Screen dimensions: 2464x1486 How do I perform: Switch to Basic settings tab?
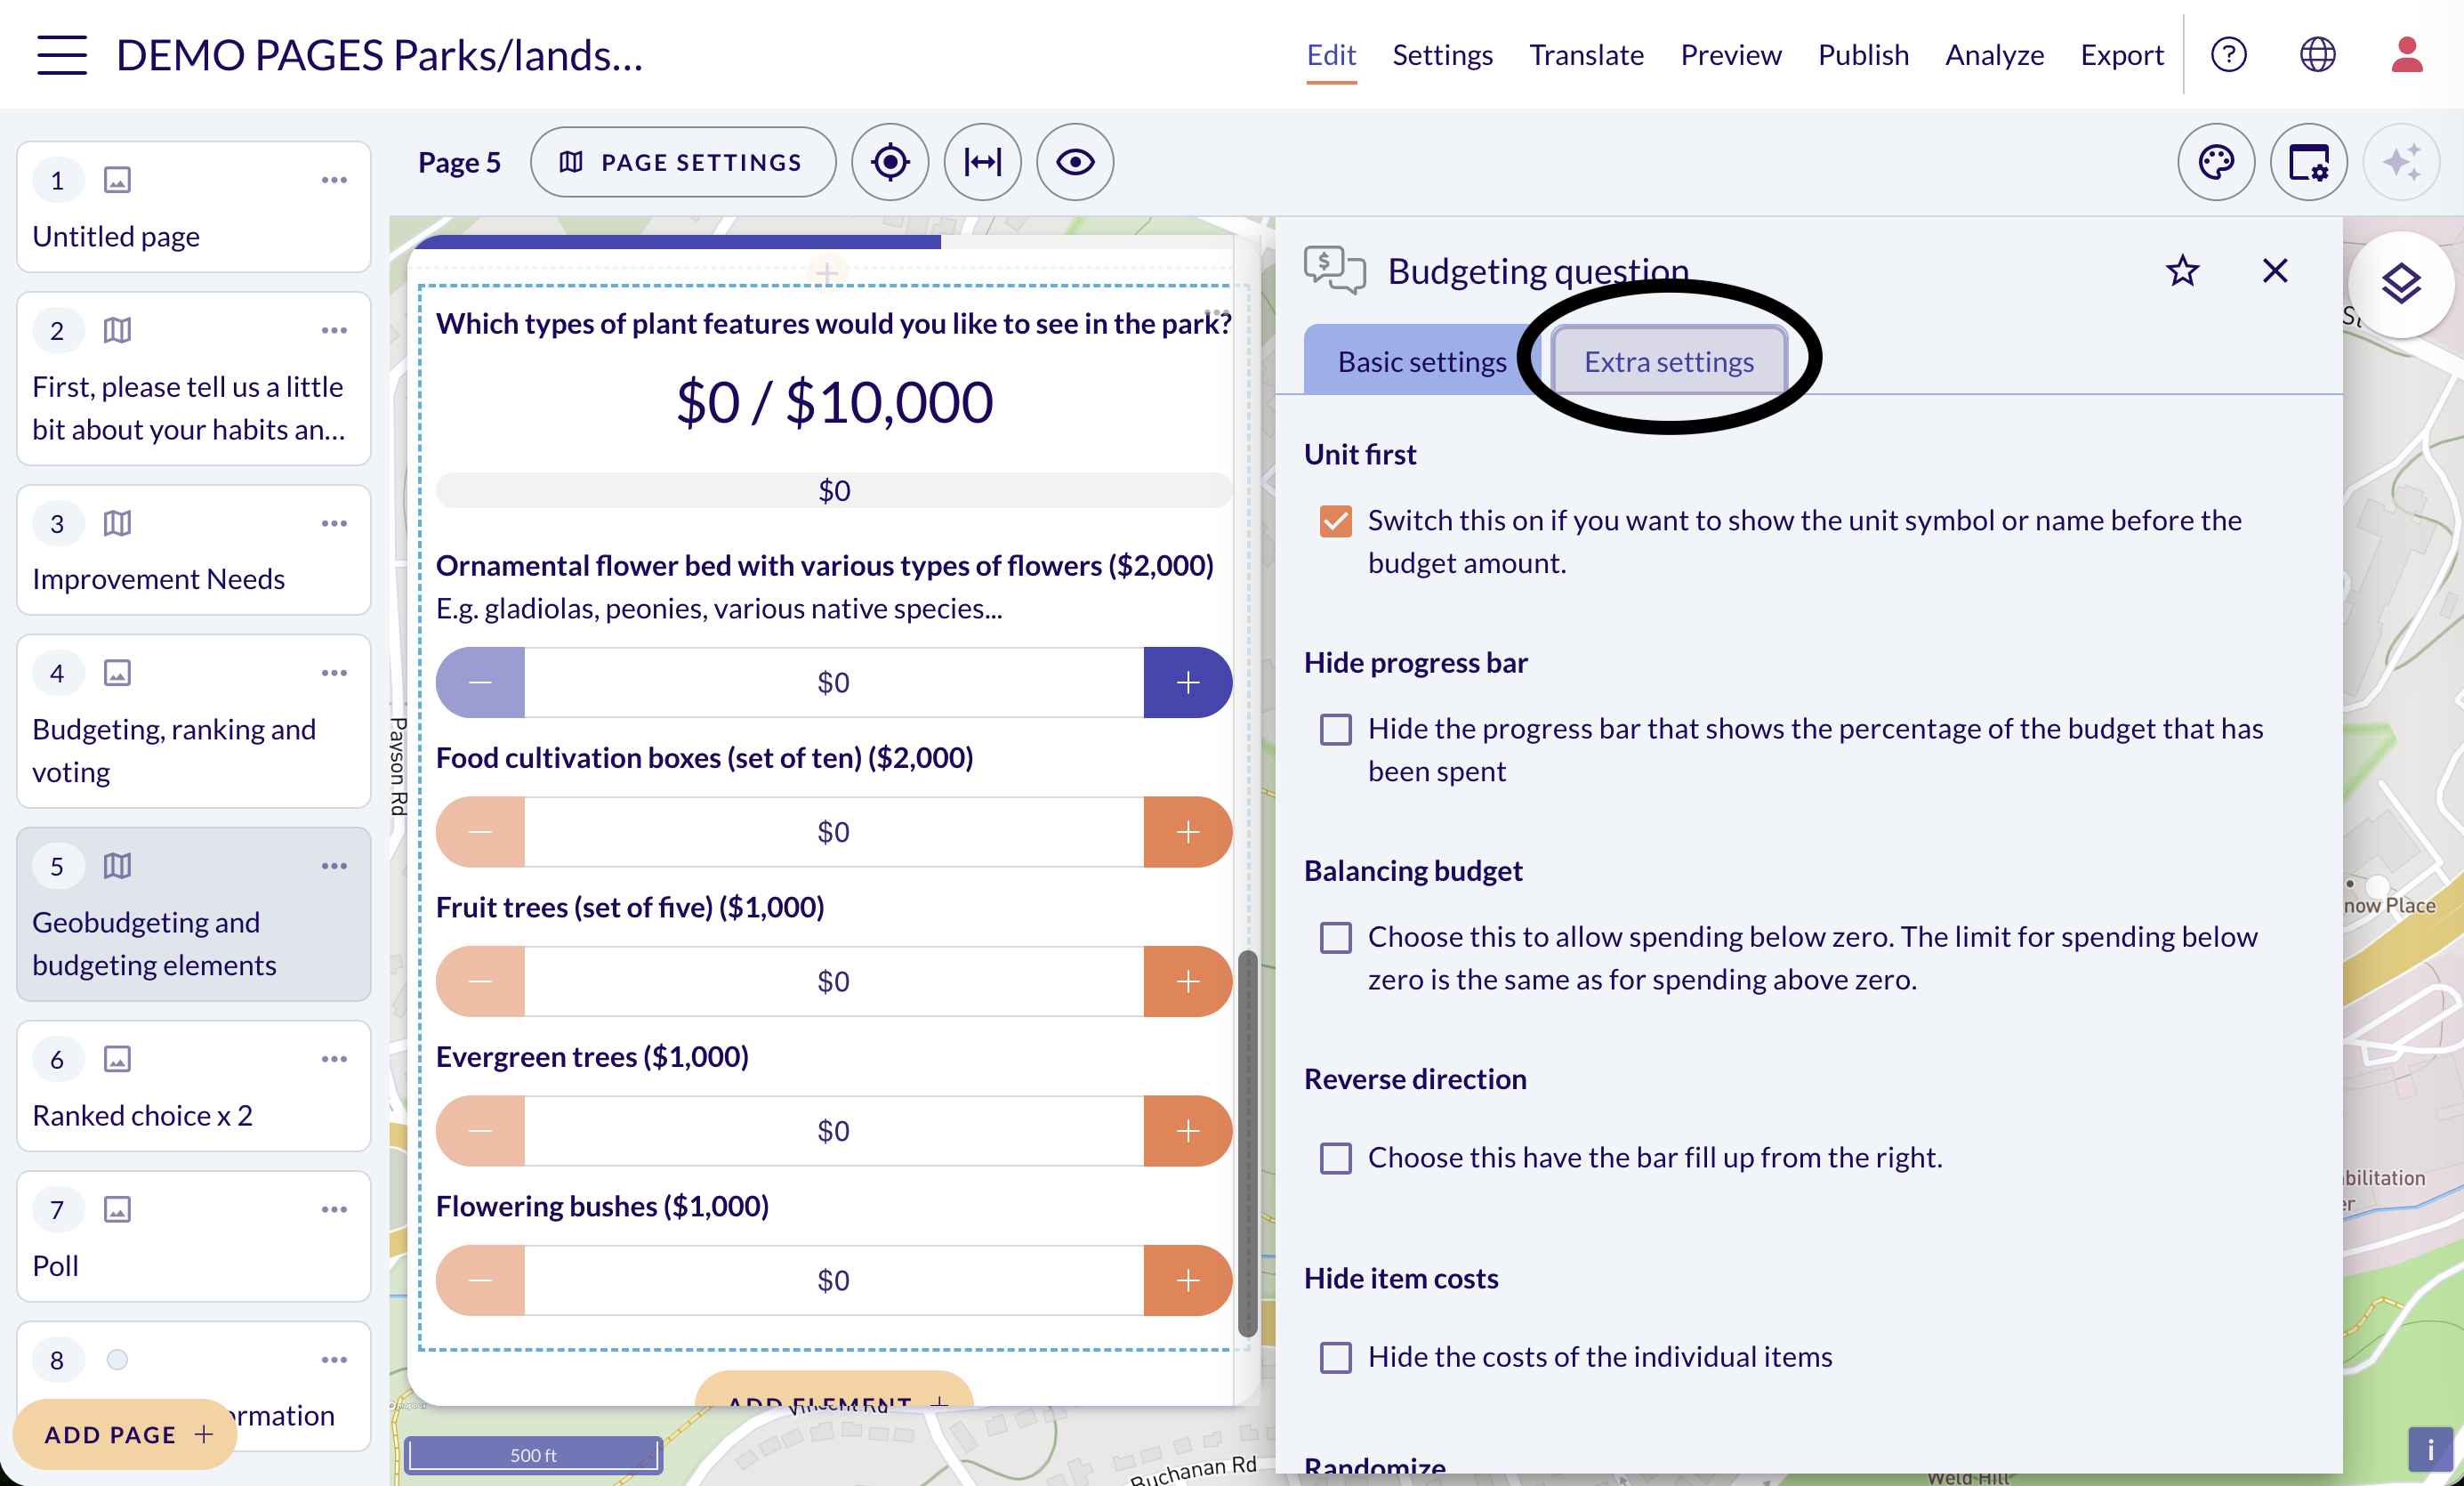coord(1421,361)
